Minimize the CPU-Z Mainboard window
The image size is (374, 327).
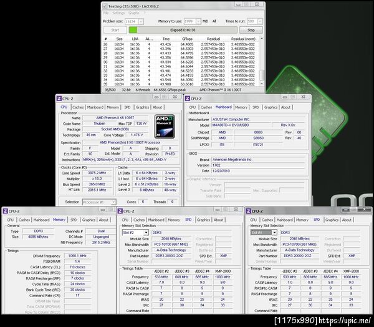click(285, 97)
